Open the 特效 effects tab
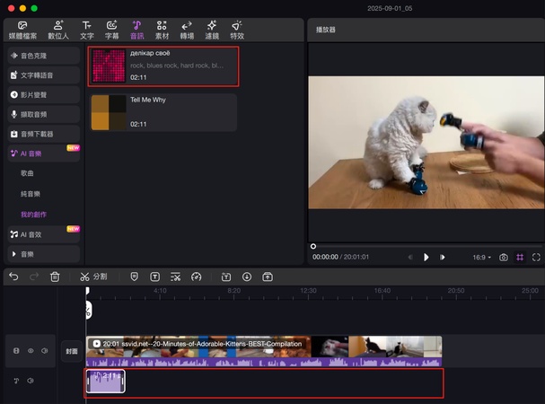The width and height of the screenshot is (545, 404). tap(237, 31)
